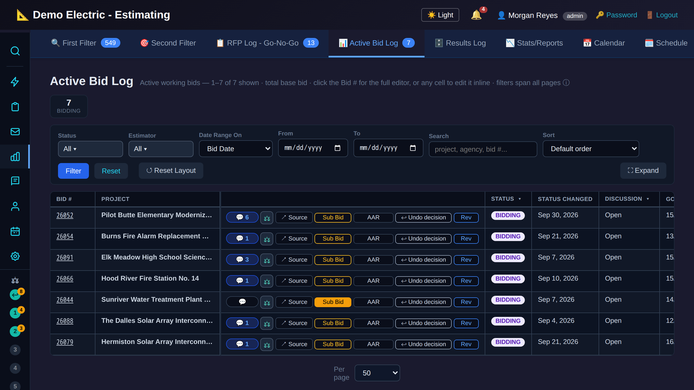Open the Sort Default order dropdown
Image resolution: width=694 pixels, height=390 pixels.
(591, 149)
